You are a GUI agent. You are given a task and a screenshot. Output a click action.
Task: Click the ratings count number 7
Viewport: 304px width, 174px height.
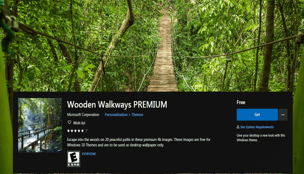pos(86,131)
